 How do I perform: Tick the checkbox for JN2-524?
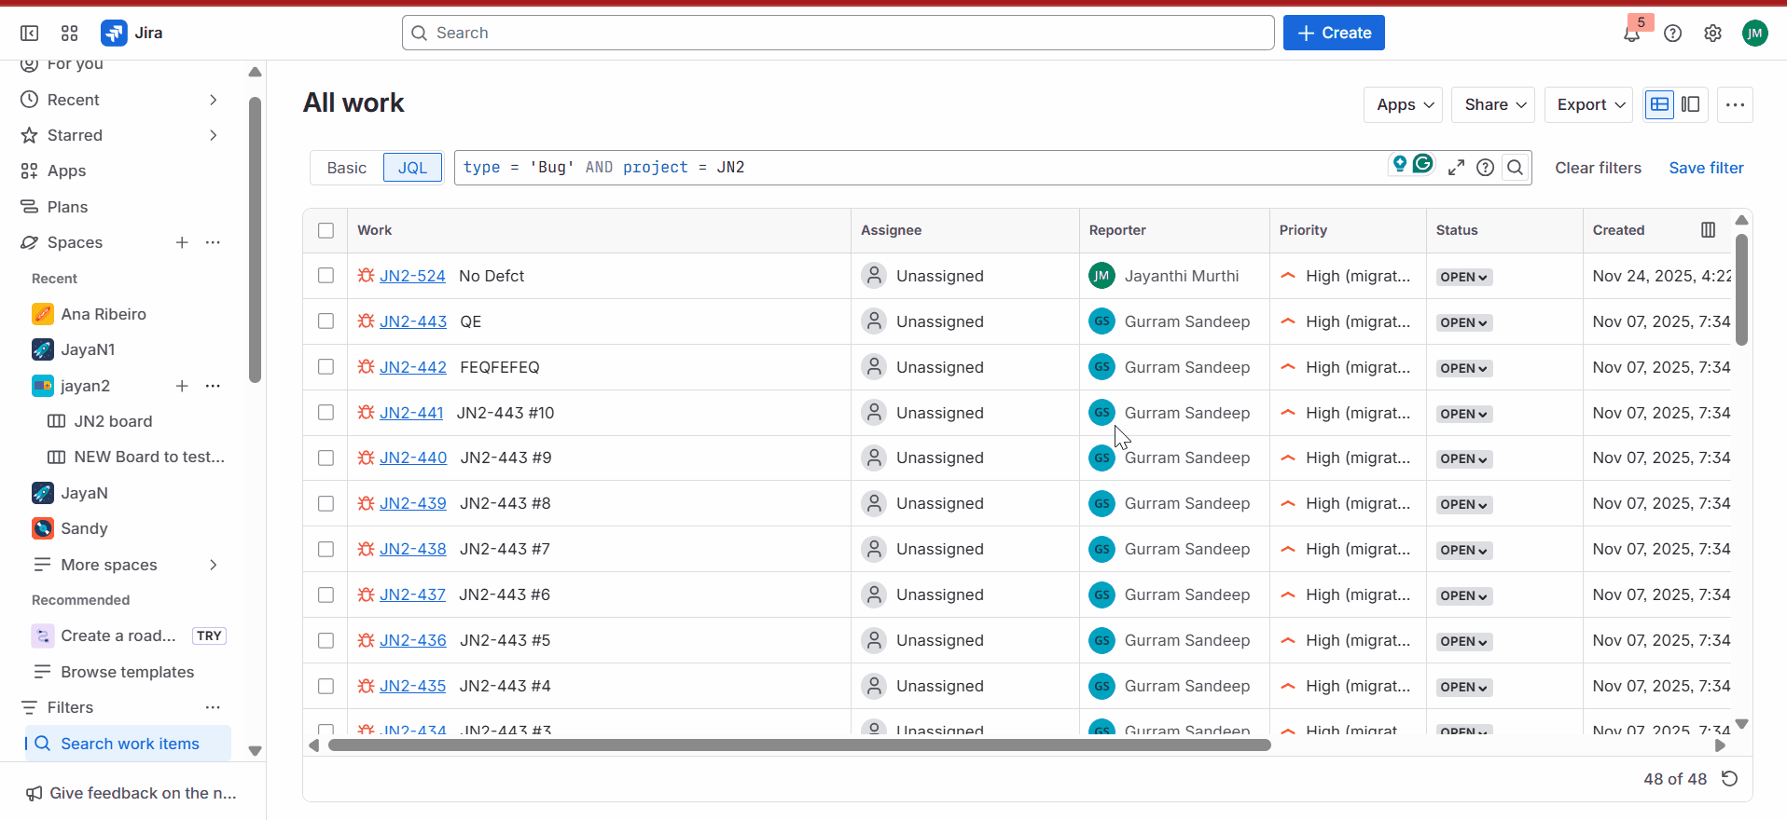[326, 276]
